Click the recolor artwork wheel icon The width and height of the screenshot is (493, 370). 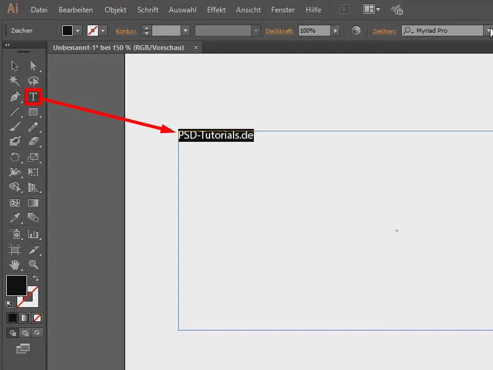point(356,30)
